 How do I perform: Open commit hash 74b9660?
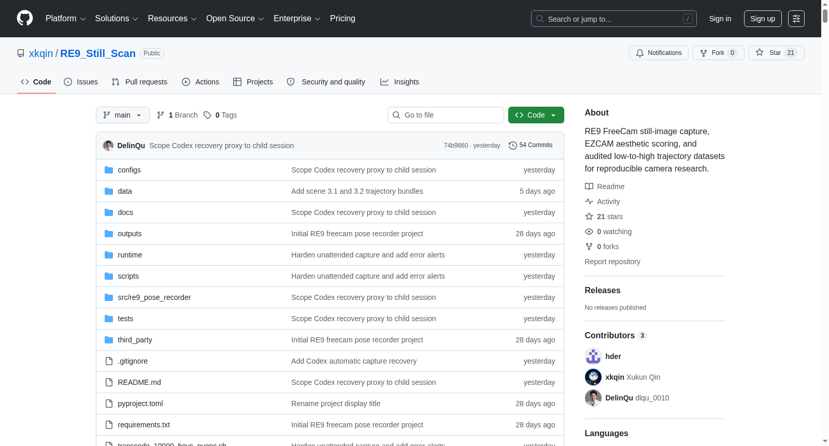(456, 146)
